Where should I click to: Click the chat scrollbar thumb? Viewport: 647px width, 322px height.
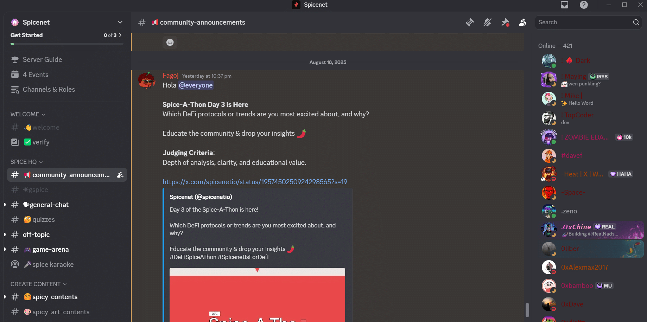527,310
